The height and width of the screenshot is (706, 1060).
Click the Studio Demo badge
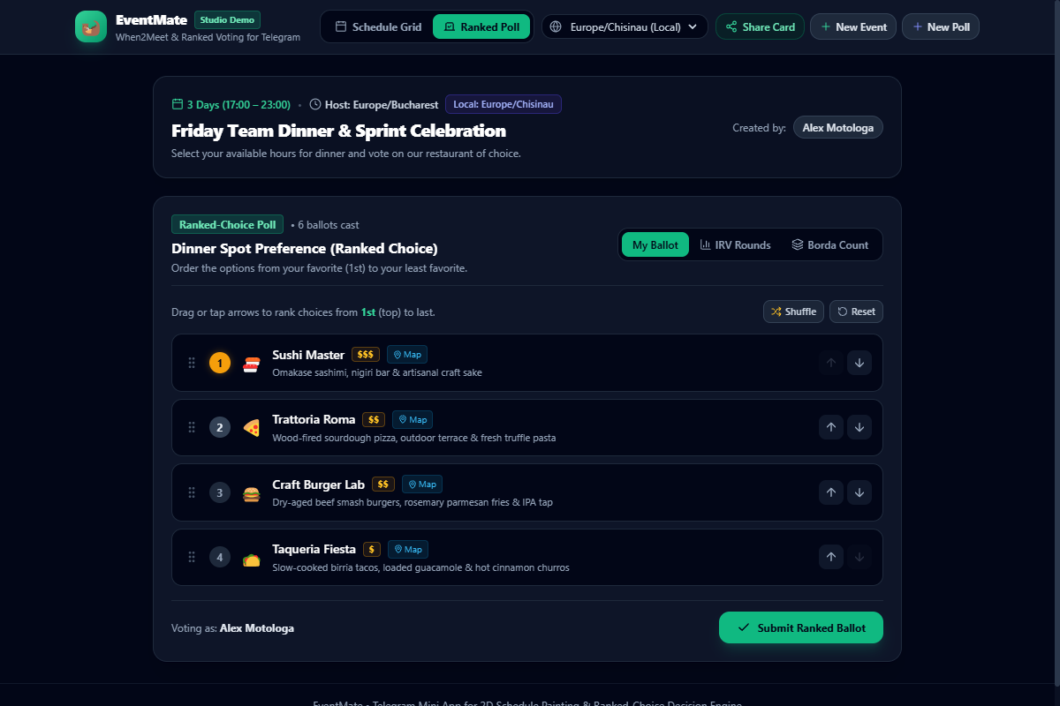[227, 19]
